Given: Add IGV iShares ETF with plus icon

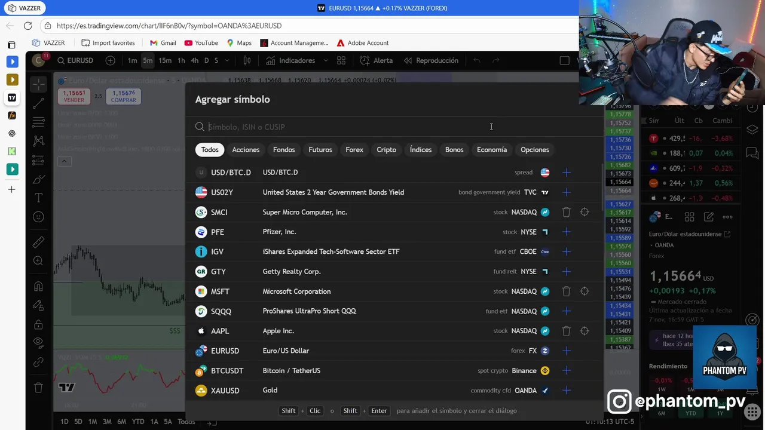Looking at the screenshot, I should click(567, 251).
